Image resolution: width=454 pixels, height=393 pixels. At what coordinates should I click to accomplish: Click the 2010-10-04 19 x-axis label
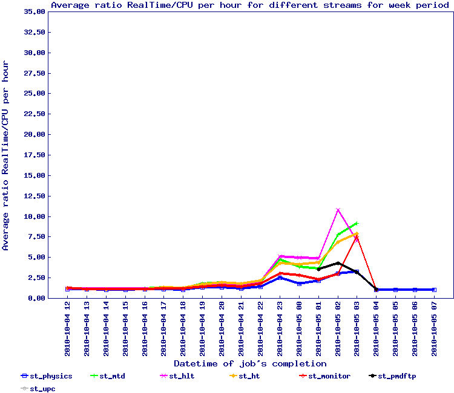pos(202,329)
